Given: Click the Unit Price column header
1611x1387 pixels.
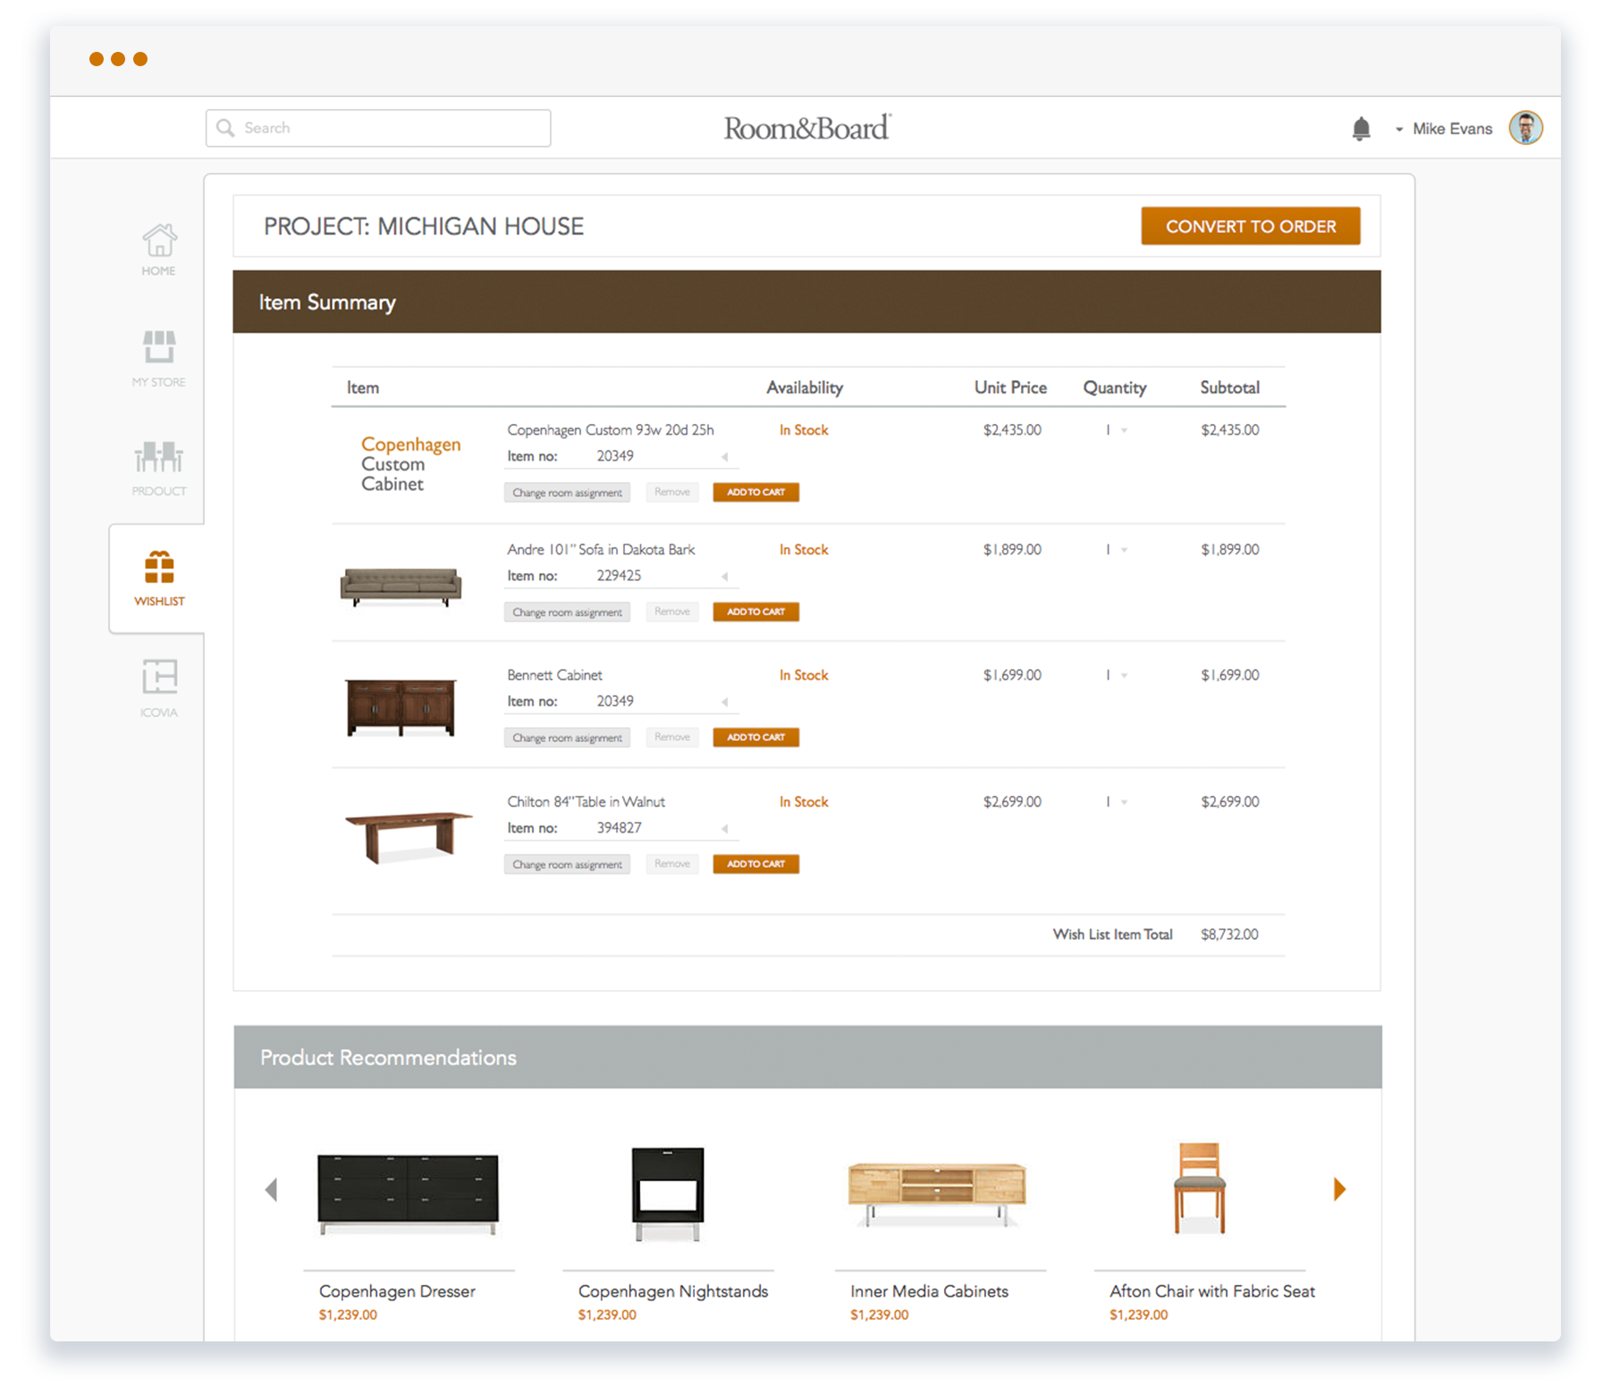Looking at the screenshot, I should pos(1010,388).
